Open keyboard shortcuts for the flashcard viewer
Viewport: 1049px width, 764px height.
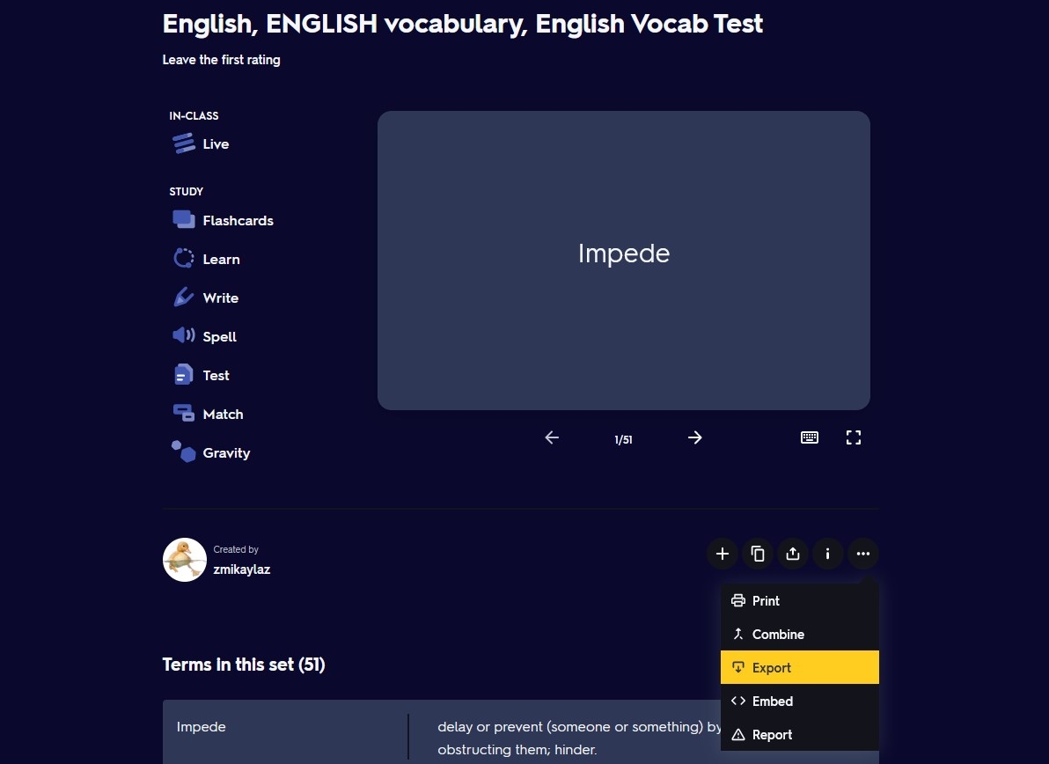click(809, 437)
